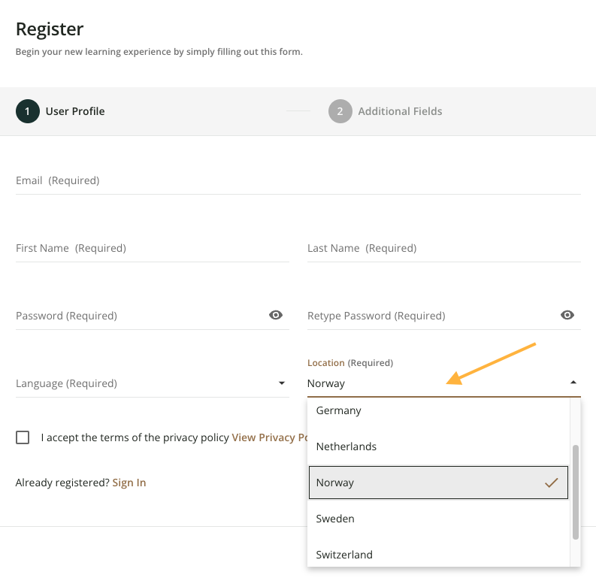Collapse the Location dropdown arrow
Image resolution: width=596 pixels, height=581 pixels.
tap(573, 383)
